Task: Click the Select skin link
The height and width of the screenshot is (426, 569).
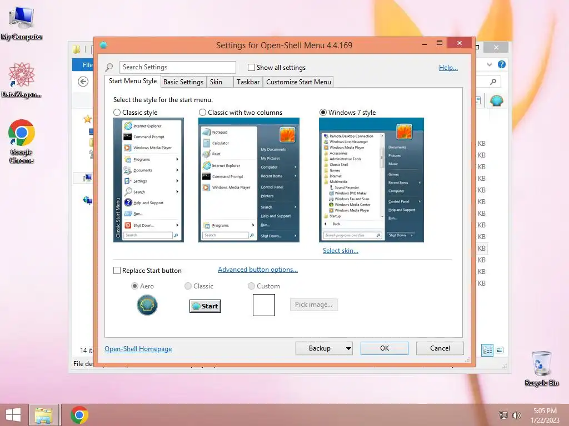Action: [x=341, y=251]
